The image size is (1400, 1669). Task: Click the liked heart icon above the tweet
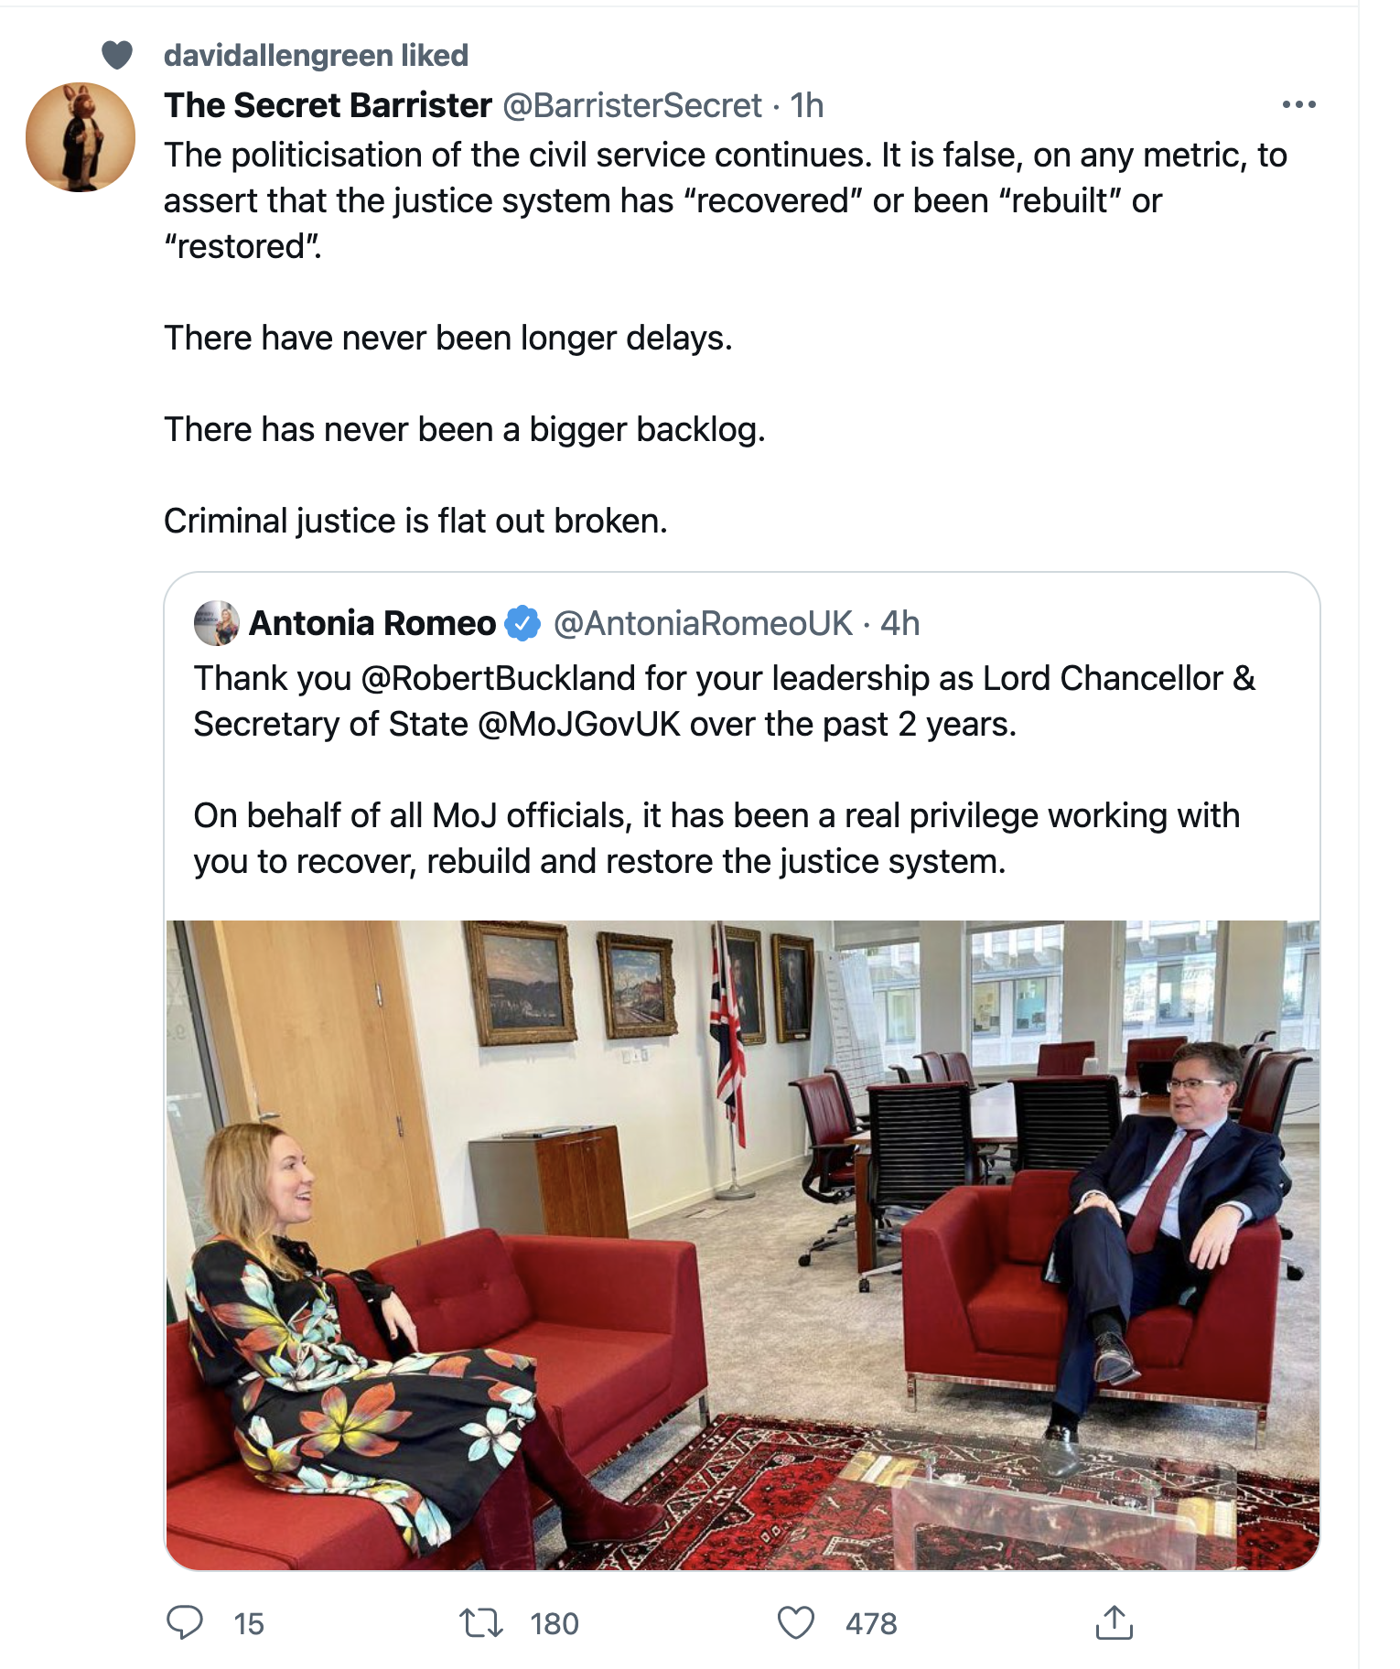click(117, 55)
